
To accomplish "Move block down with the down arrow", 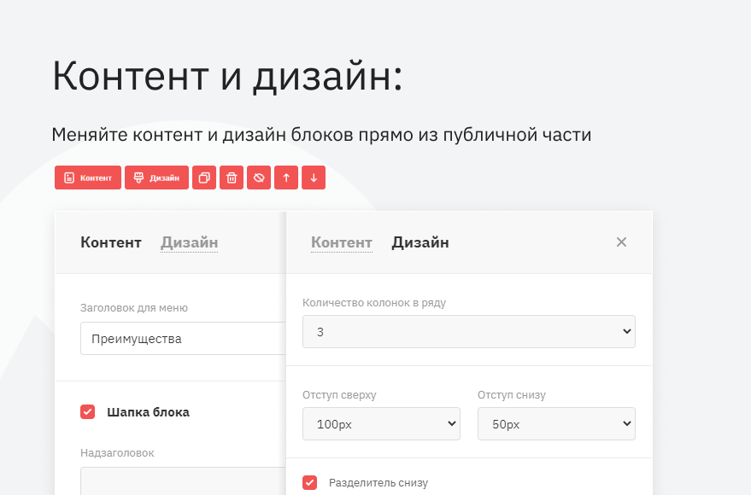I will coord(314,178).
